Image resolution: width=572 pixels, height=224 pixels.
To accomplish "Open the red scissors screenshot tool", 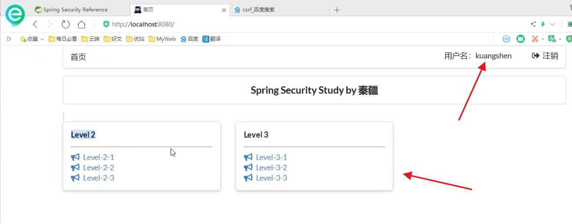I will tap(535, 39).
